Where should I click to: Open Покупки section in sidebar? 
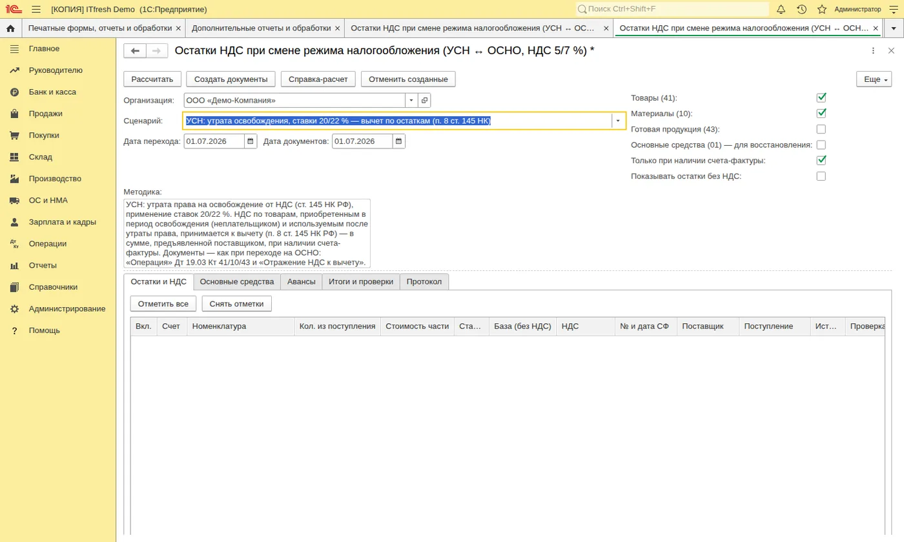point(44,135)
